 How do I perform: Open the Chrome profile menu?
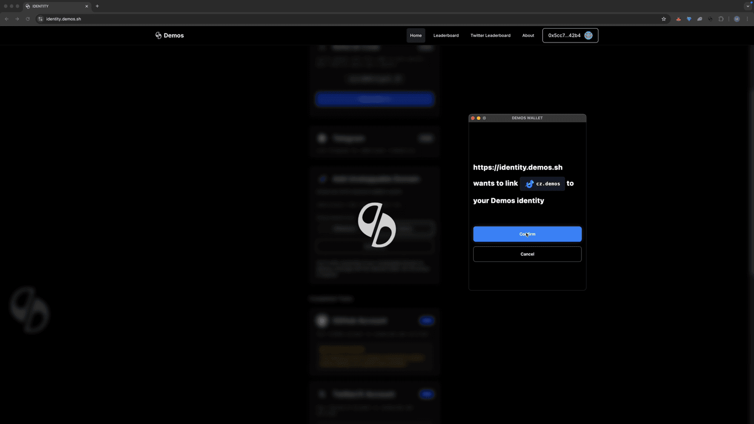tap(737, 18)
